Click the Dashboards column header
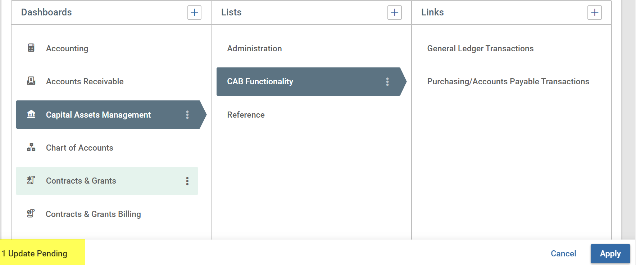This screenshot has height=265, width=636. pyautogui.click(x=46, y=12)
